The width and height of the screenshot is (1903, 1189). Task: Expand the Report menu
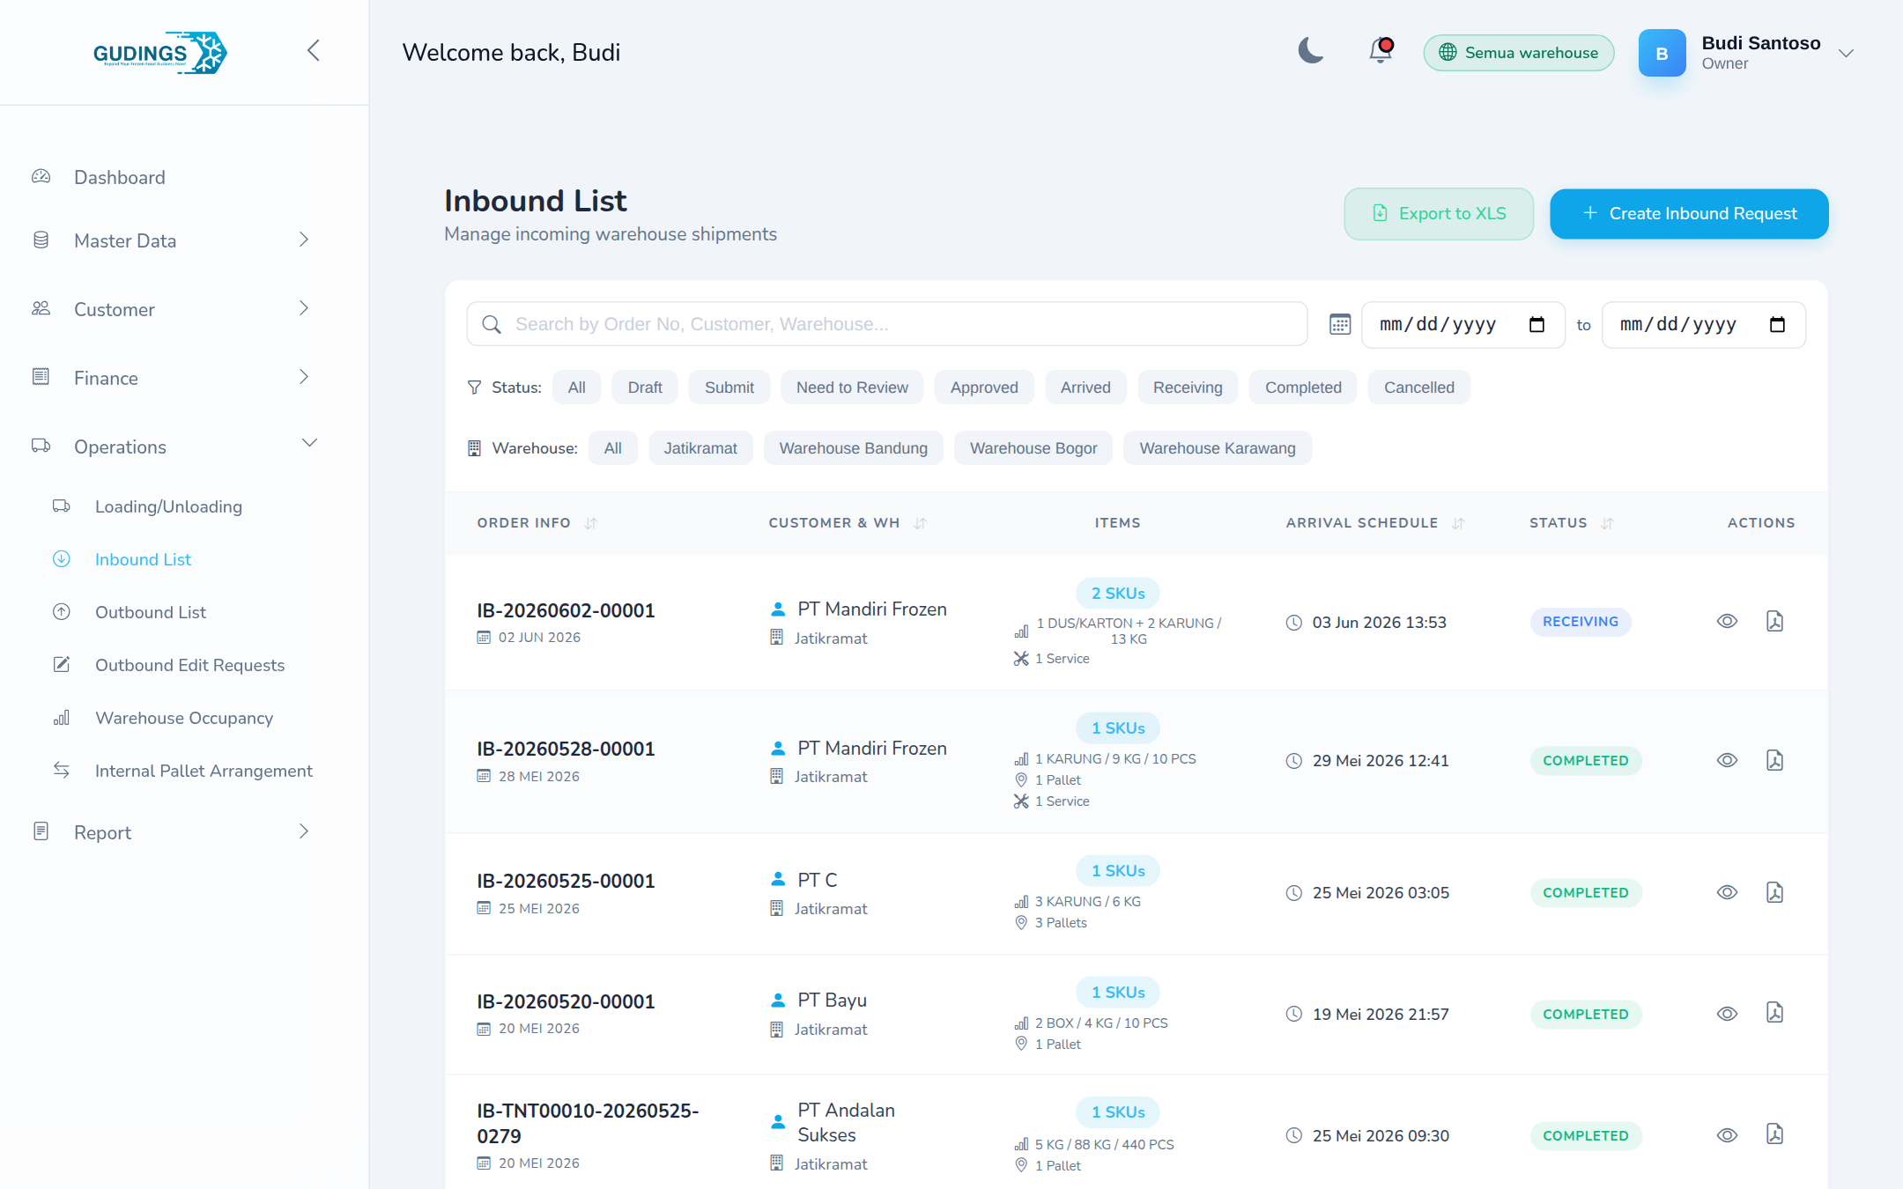point(172,832)
